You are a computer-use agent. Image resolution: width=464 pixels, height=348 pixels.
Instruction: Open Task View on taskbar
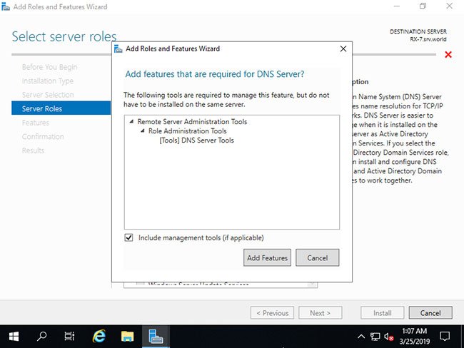pyautogui.click(x=69, y=336)
